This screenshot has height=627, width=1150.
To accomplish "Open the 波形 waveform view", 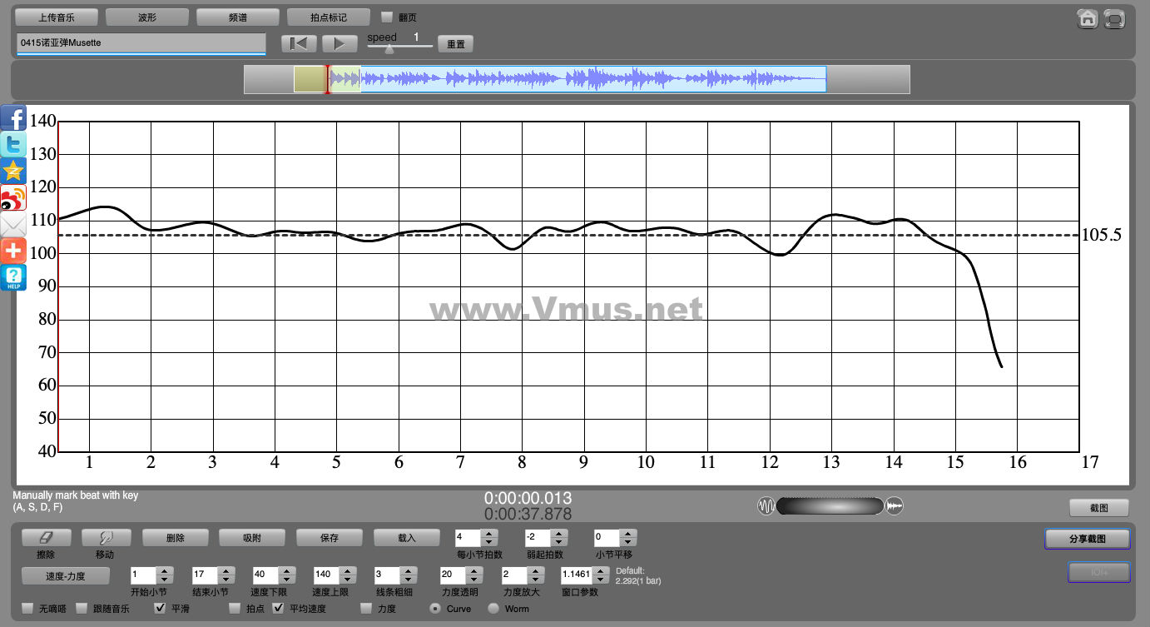I will click(x=147, y=17).
